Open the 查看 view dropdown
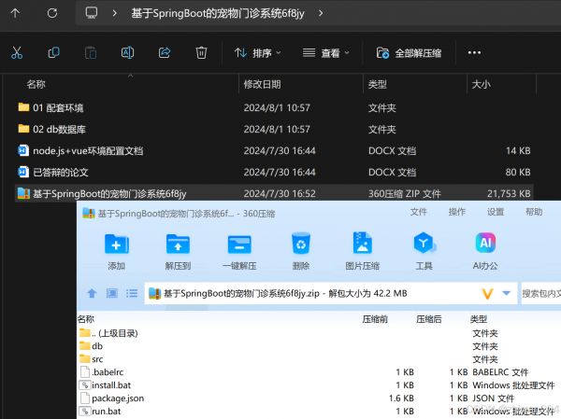The width and height of the screenshot is (561, 419). coord(325,53)
